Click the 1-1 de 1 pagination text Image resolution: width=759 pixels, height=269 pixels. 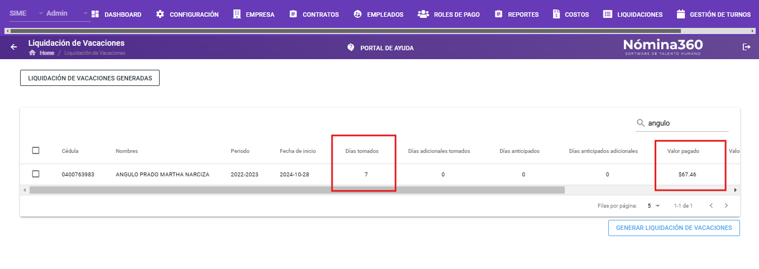click(683, 206)
